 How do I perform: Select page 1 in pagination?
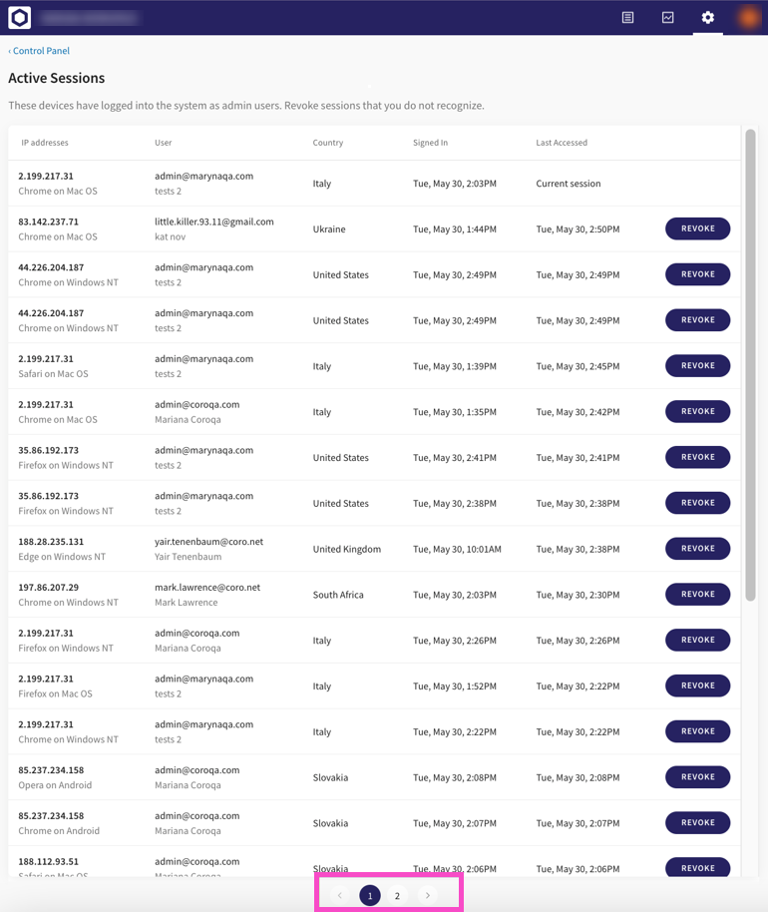369,895
